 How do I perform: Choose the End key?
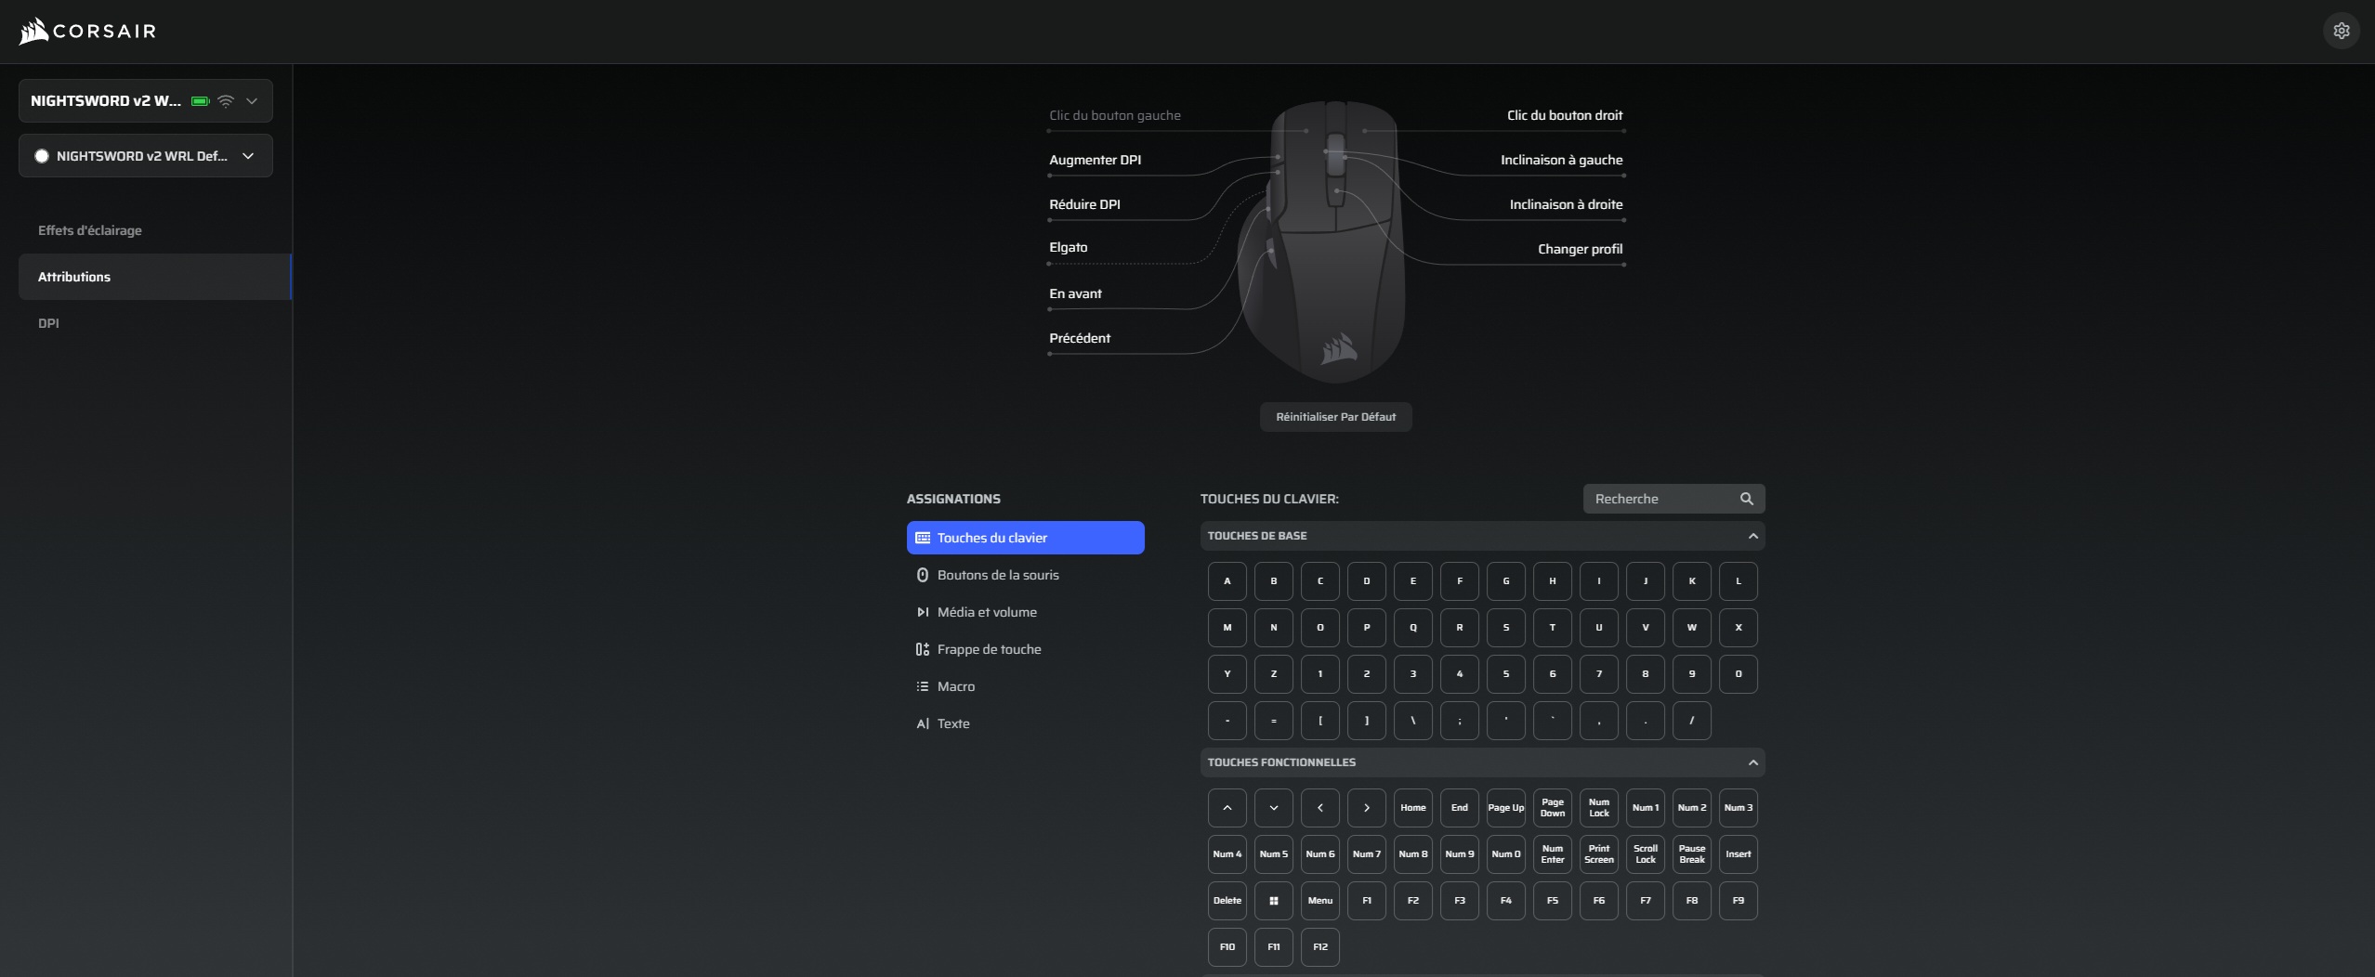pyautogui.click(x=1460, y=808)
